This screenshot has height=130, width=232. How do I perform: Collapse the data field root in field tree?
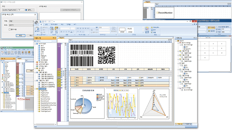tap(35, 44)
